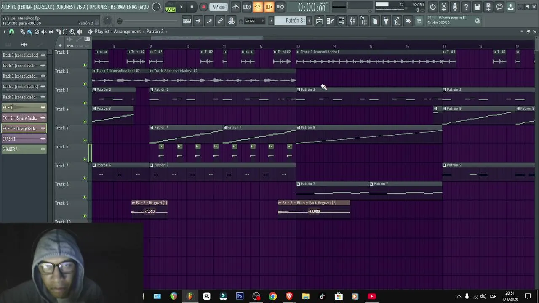Click the main pitch slider handle
The height and width of the screenshot is (303, 539).
point(120,21)
